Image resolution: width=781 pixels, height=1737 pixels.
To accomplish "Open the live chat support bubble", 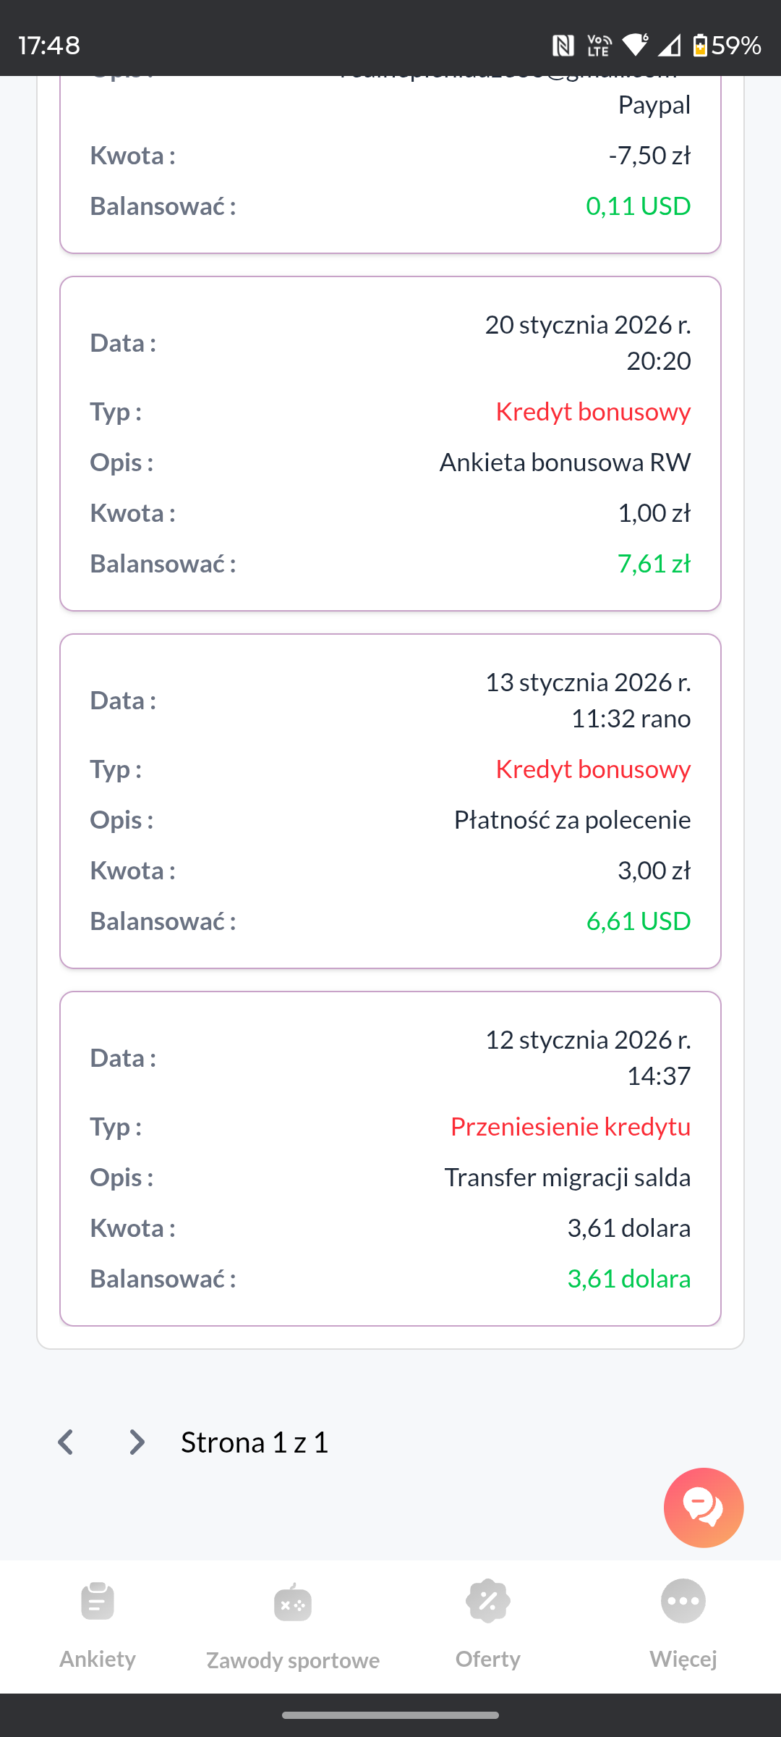I will [703, 1507].
